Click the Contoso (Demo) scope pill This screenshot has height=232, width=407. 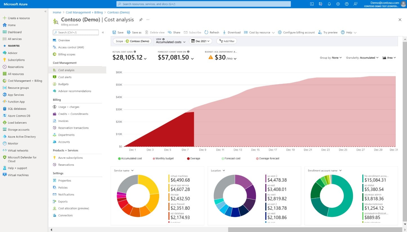[132, 41]
